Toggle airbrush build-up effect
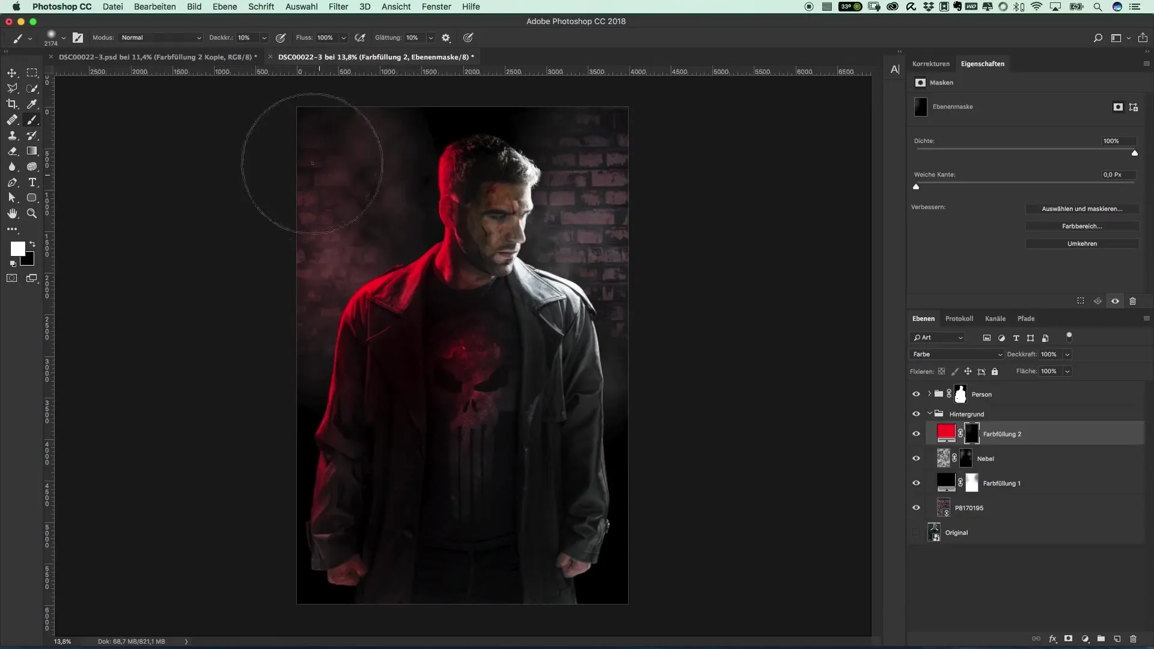The image size is (1154, 649). click(x=360, y=37)
